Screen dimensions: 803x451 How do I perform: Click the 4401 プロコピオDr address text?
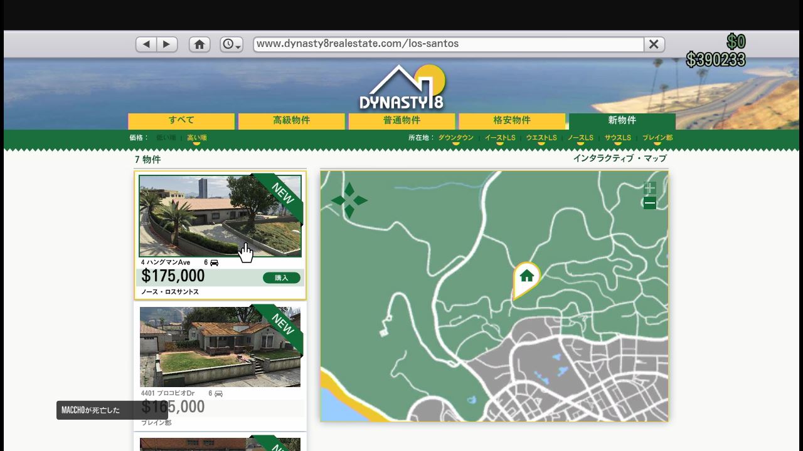click(168, 393)
